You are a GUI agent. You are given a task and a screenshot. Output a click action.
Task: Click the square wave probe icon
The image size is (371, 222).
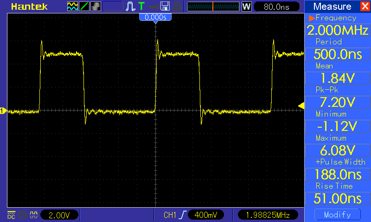click(33, 215)
